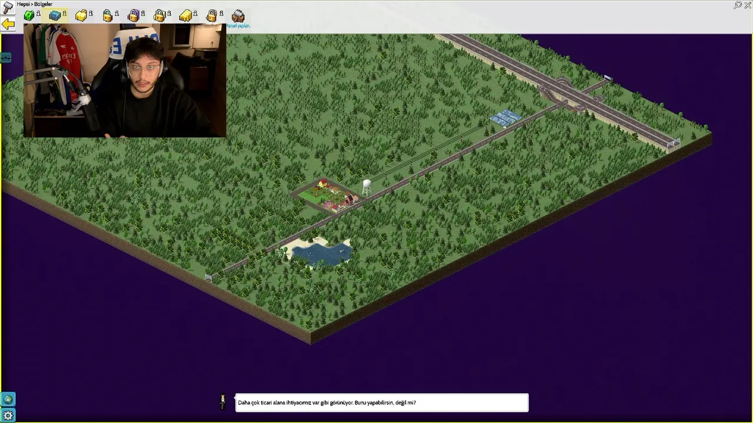Click the Hepsi > Bölgeler breadcrumb
The height and width of the screenshot is (423, 753).
tap(35, 4)
